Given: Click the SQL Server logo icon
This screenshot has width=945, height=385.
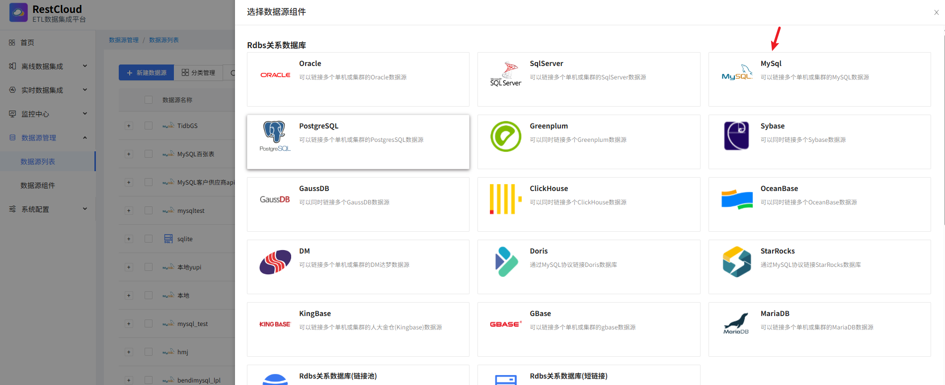Looking at the screenshot, I should [506, 74].
